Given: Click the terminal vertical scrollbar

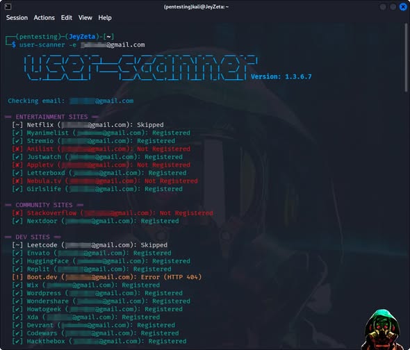Looking at the screenshot, I should coord(406,58).
